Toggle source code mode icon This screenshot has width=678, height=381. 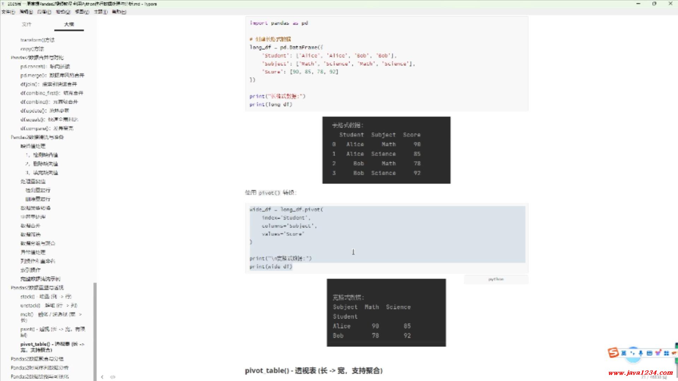(x=113, y=377)
